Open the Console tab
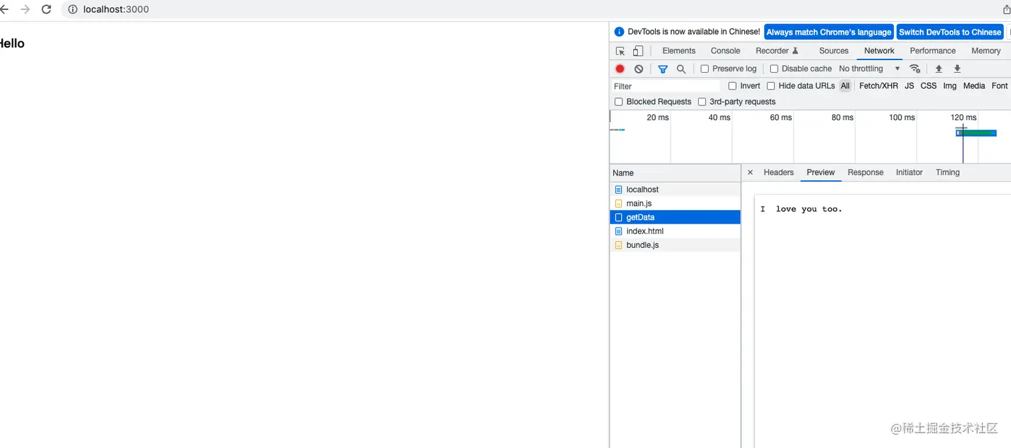Image resolution: width=1011 pixels, height=448 pixels. tap(725, 51)
